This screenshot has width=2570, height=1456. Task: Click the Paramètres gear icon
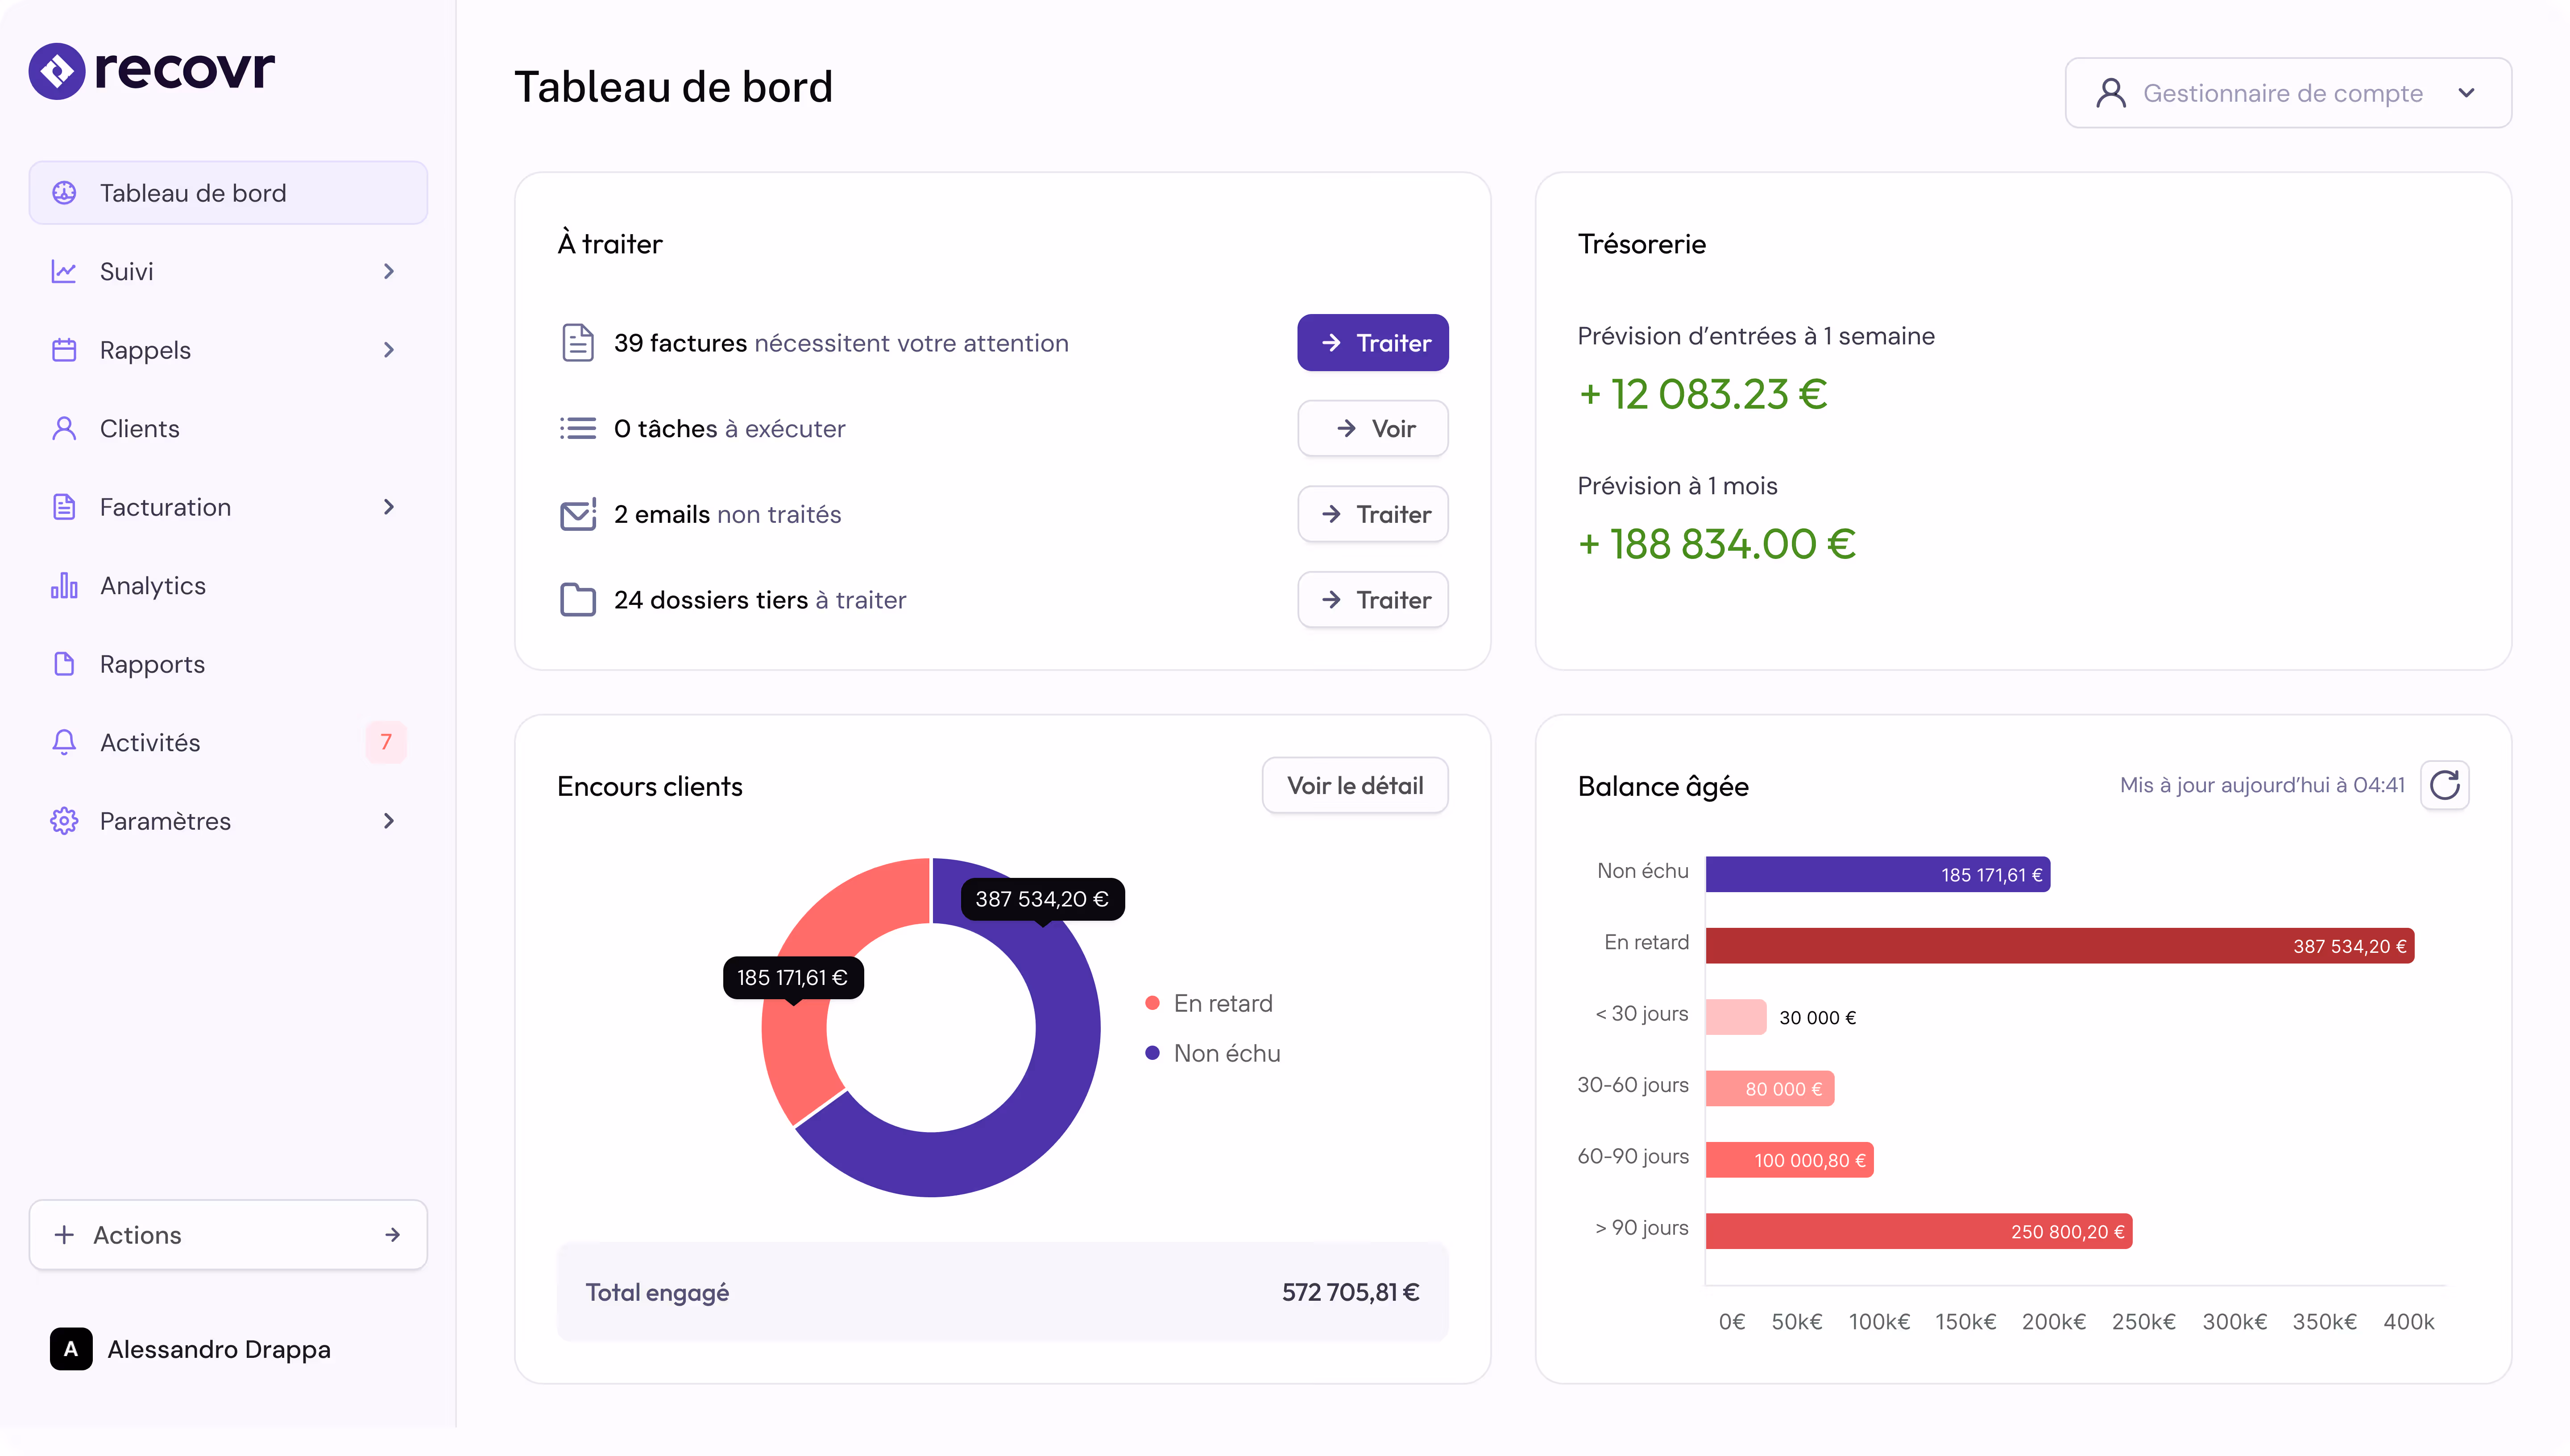[x=64, y=821]
